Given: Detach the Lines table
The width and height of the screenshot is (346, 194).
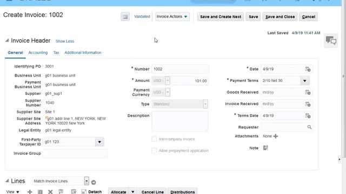Looking at the screenshot, I should 91,192.
